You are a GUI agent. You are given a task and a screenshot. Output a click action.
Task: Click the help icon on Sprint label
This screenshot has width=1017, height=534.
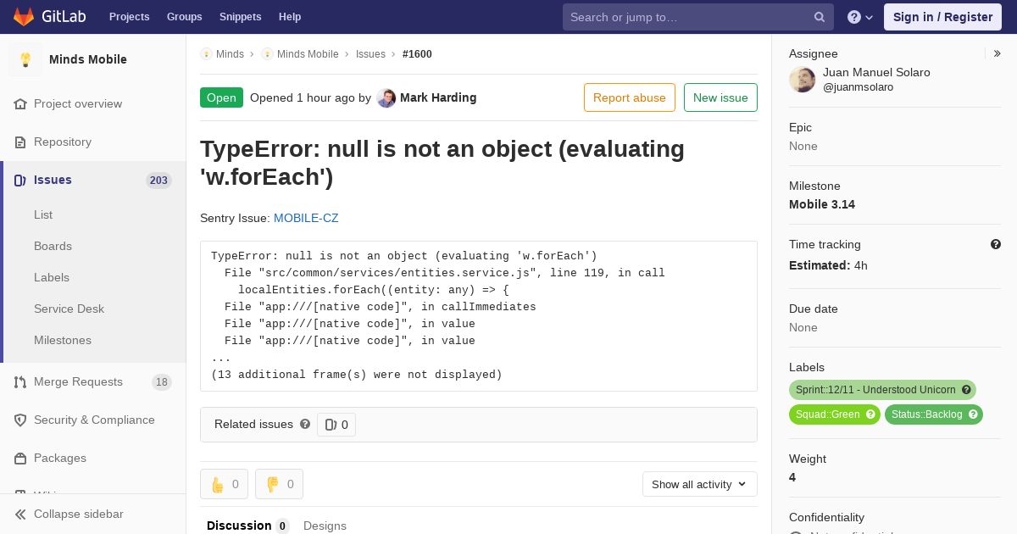pyautogui.click(x=966, y=390)
